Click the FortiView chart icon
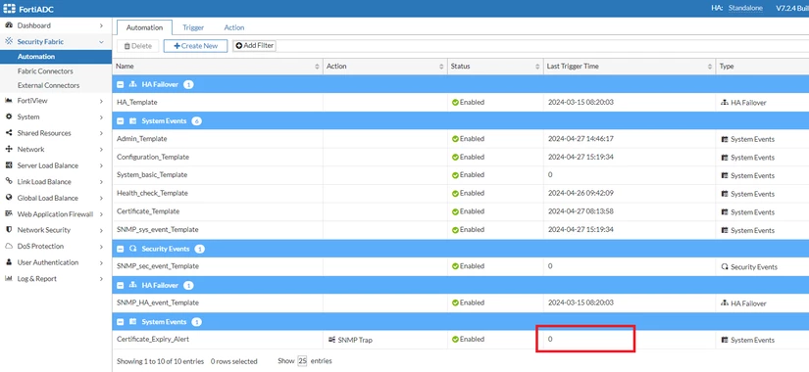Screen dimensions: 809x372 [8, 101]
